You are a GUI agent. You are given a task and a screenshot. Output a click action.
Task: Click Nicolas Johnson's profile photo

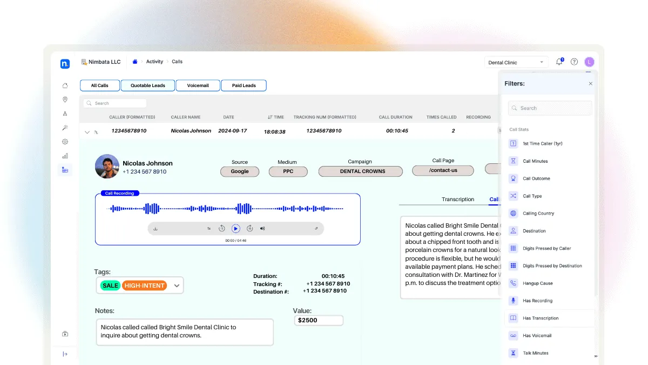tap(107, 166)
